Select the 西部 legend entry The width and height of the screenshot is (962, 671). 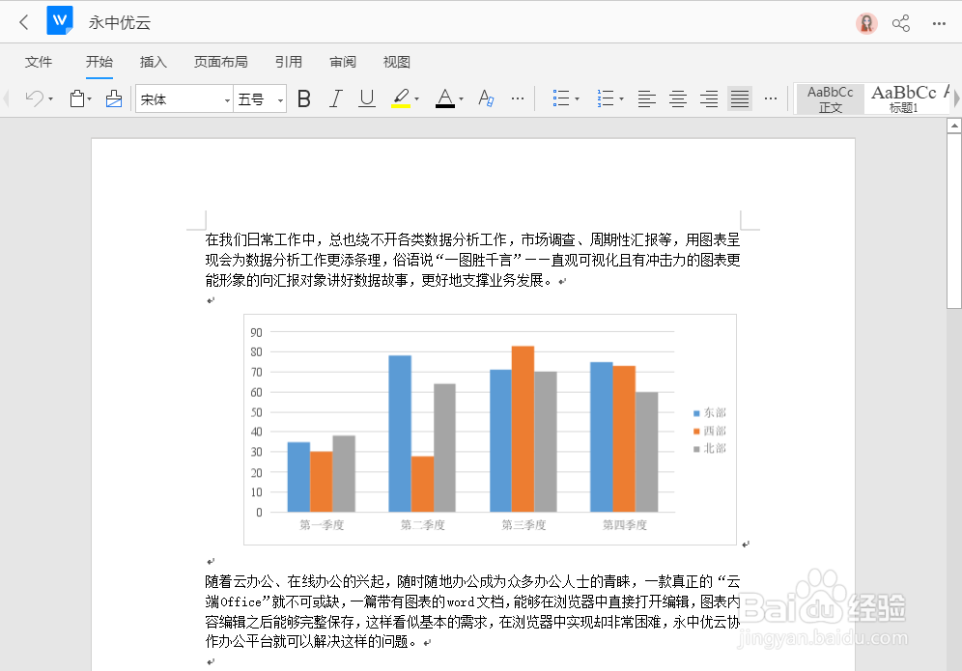pos(710,431)
